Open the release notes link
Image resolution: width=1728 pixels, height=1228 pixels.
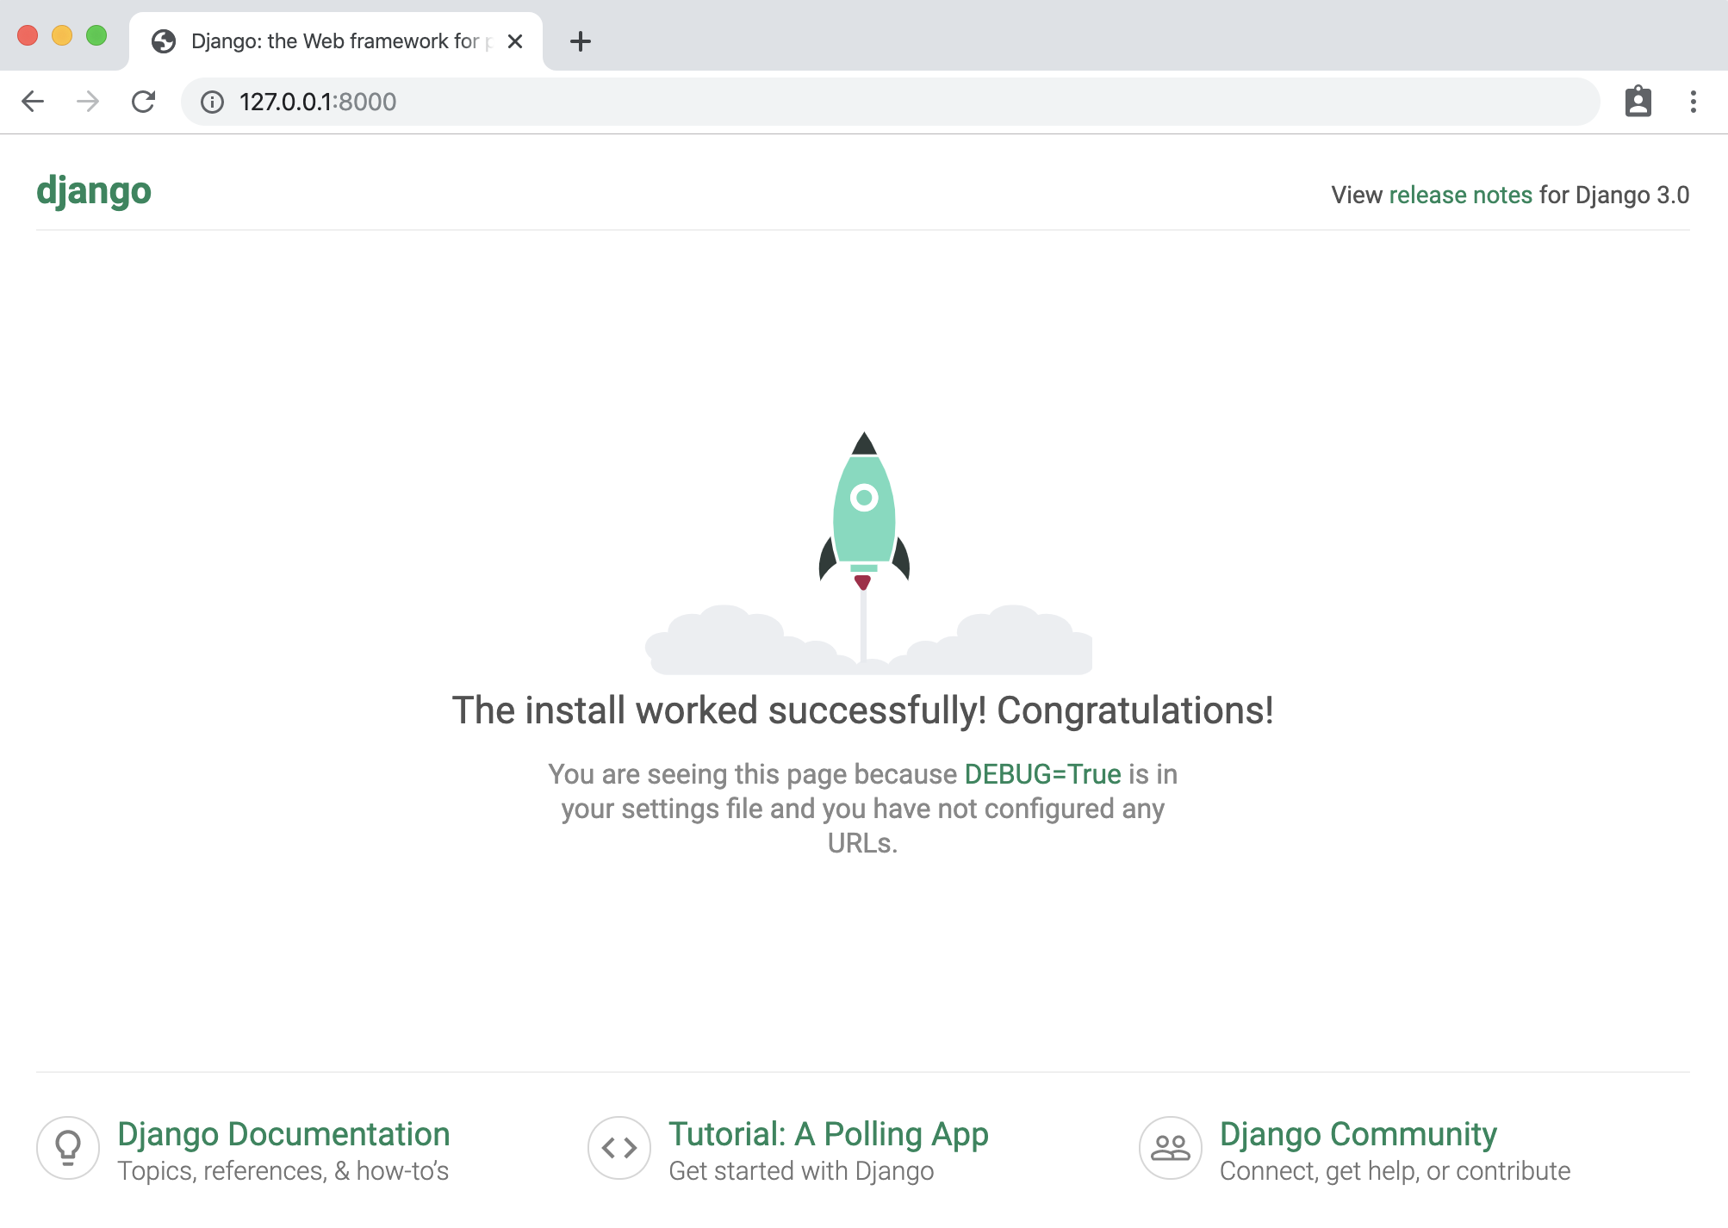tap(1460, 195)
